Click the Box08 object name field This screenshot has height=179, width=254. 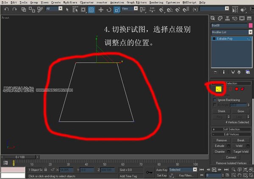point(229,25)
